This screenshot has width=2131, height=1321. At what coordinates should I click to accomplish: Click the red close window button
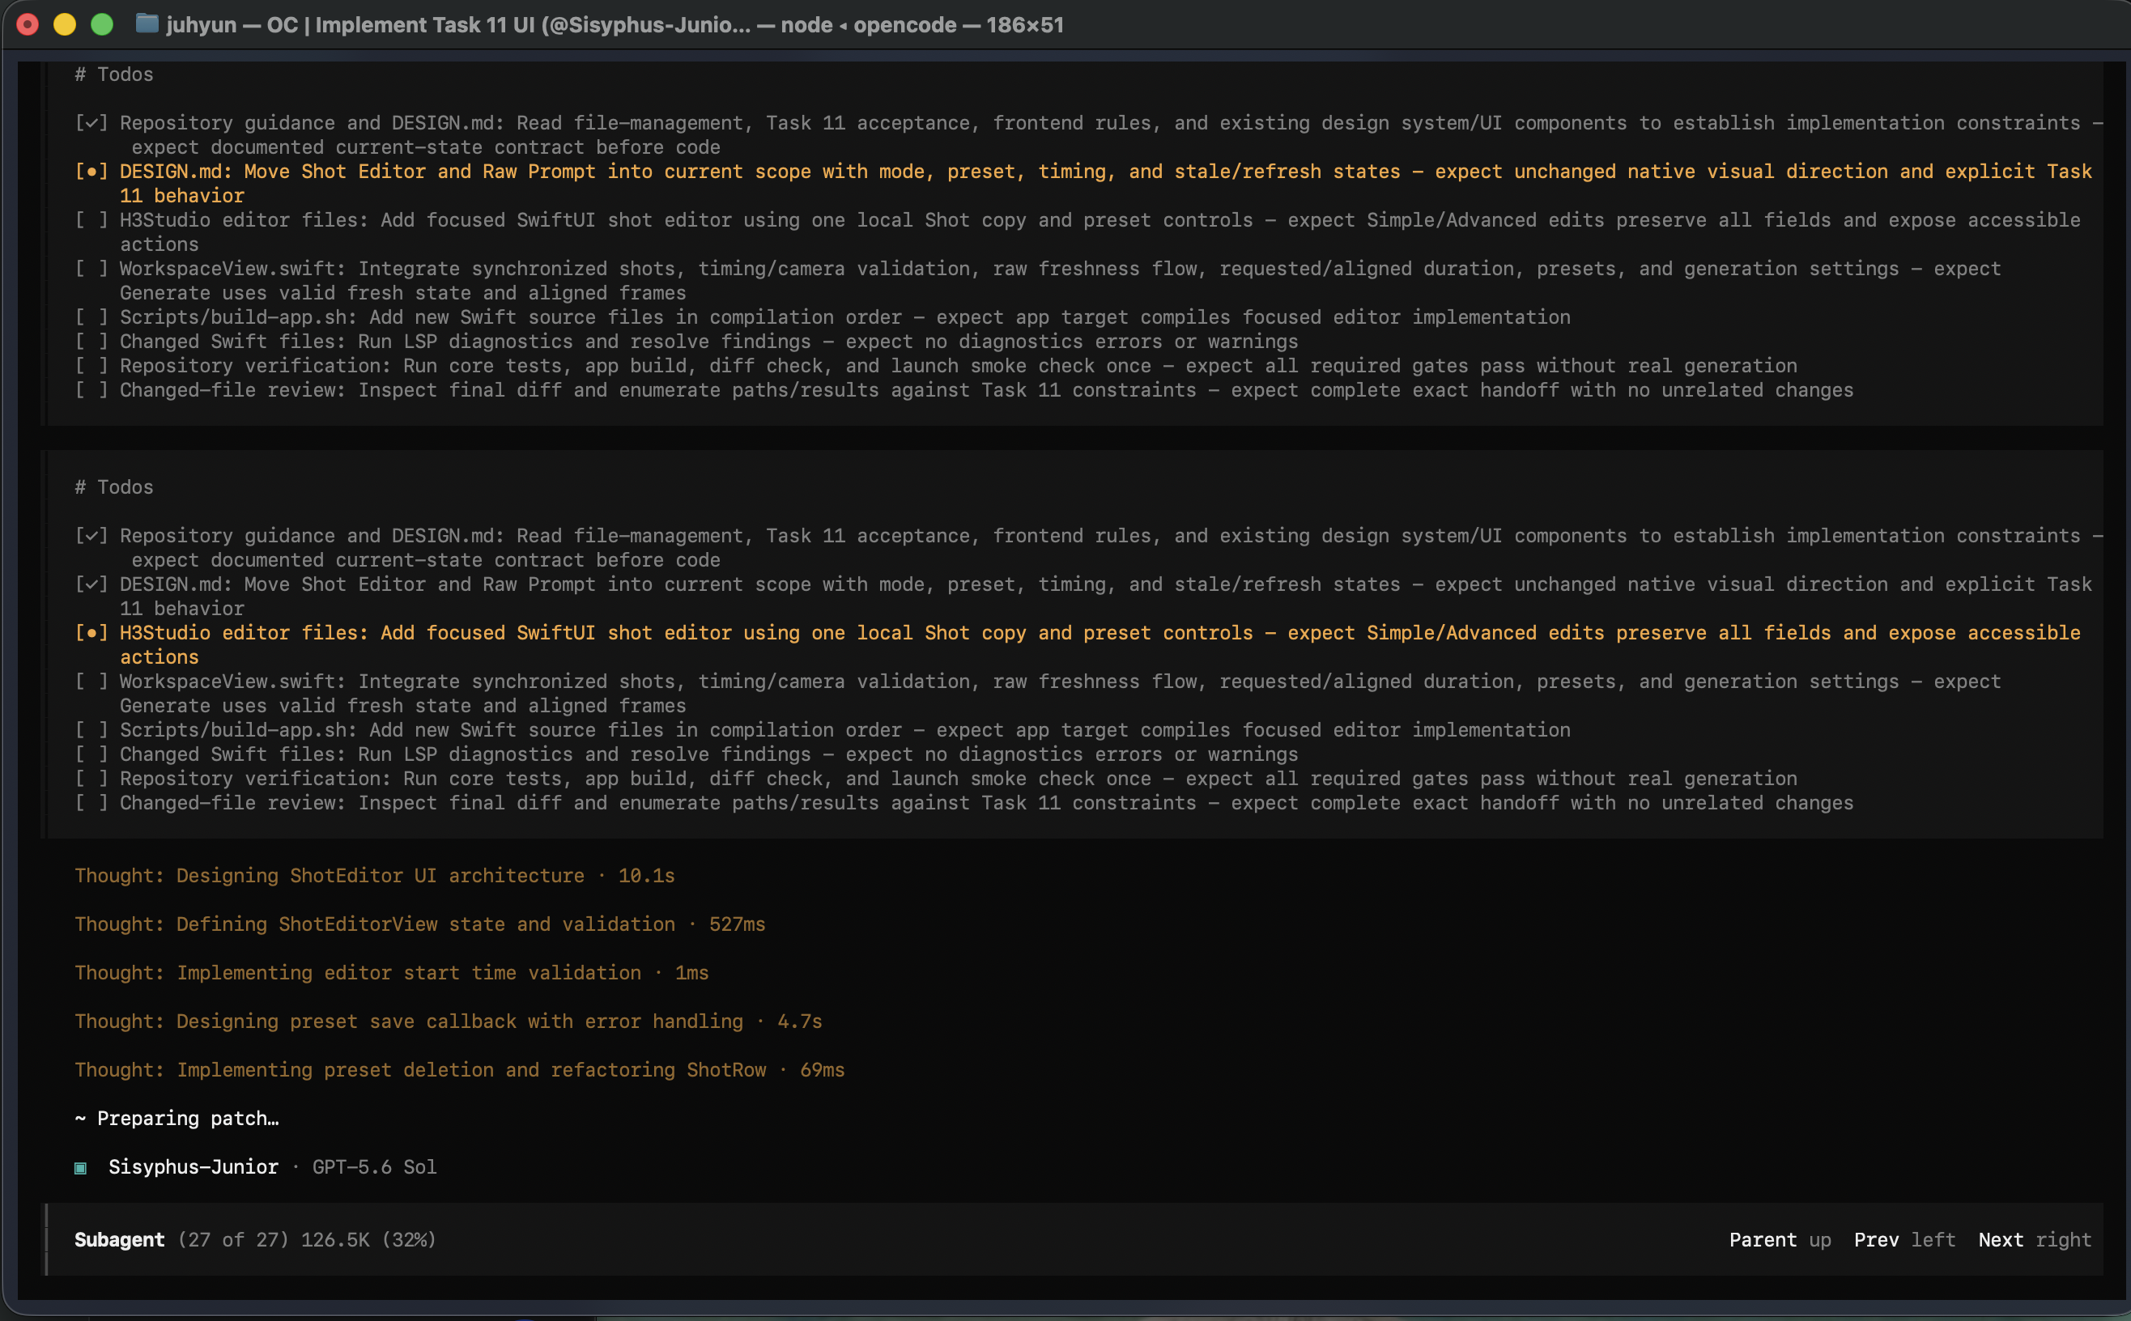pyautogui.click(x=28, y=24)
